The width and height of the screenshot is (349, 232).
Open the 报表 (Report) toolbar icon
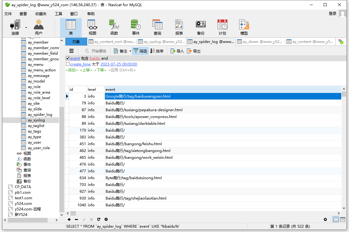[179, 27]
